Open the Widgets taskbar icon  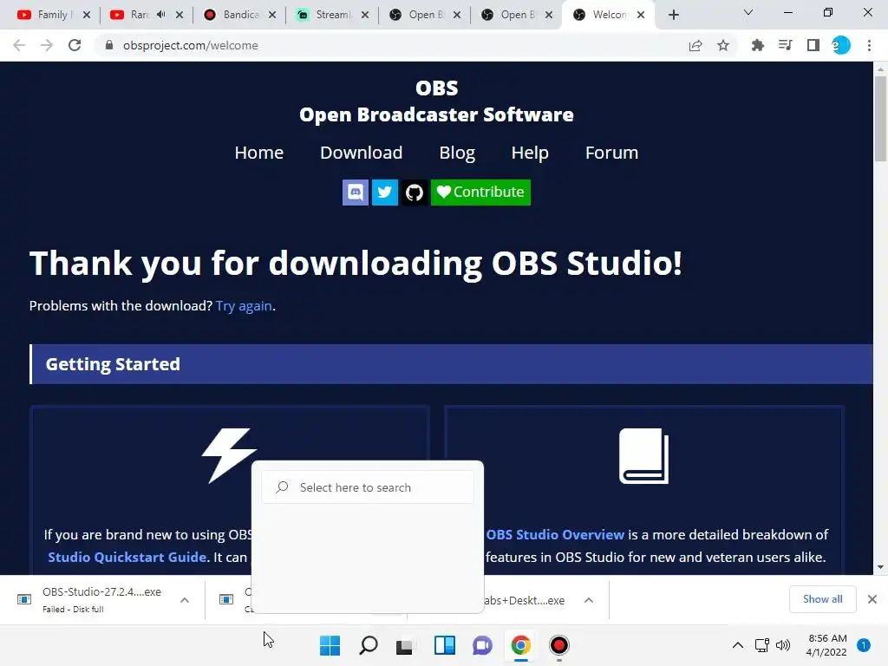(445, 645)
